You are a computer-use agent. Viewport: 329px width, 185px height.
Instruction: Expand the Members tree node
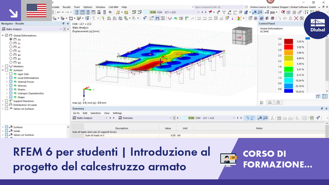click(x=3, y=66)
